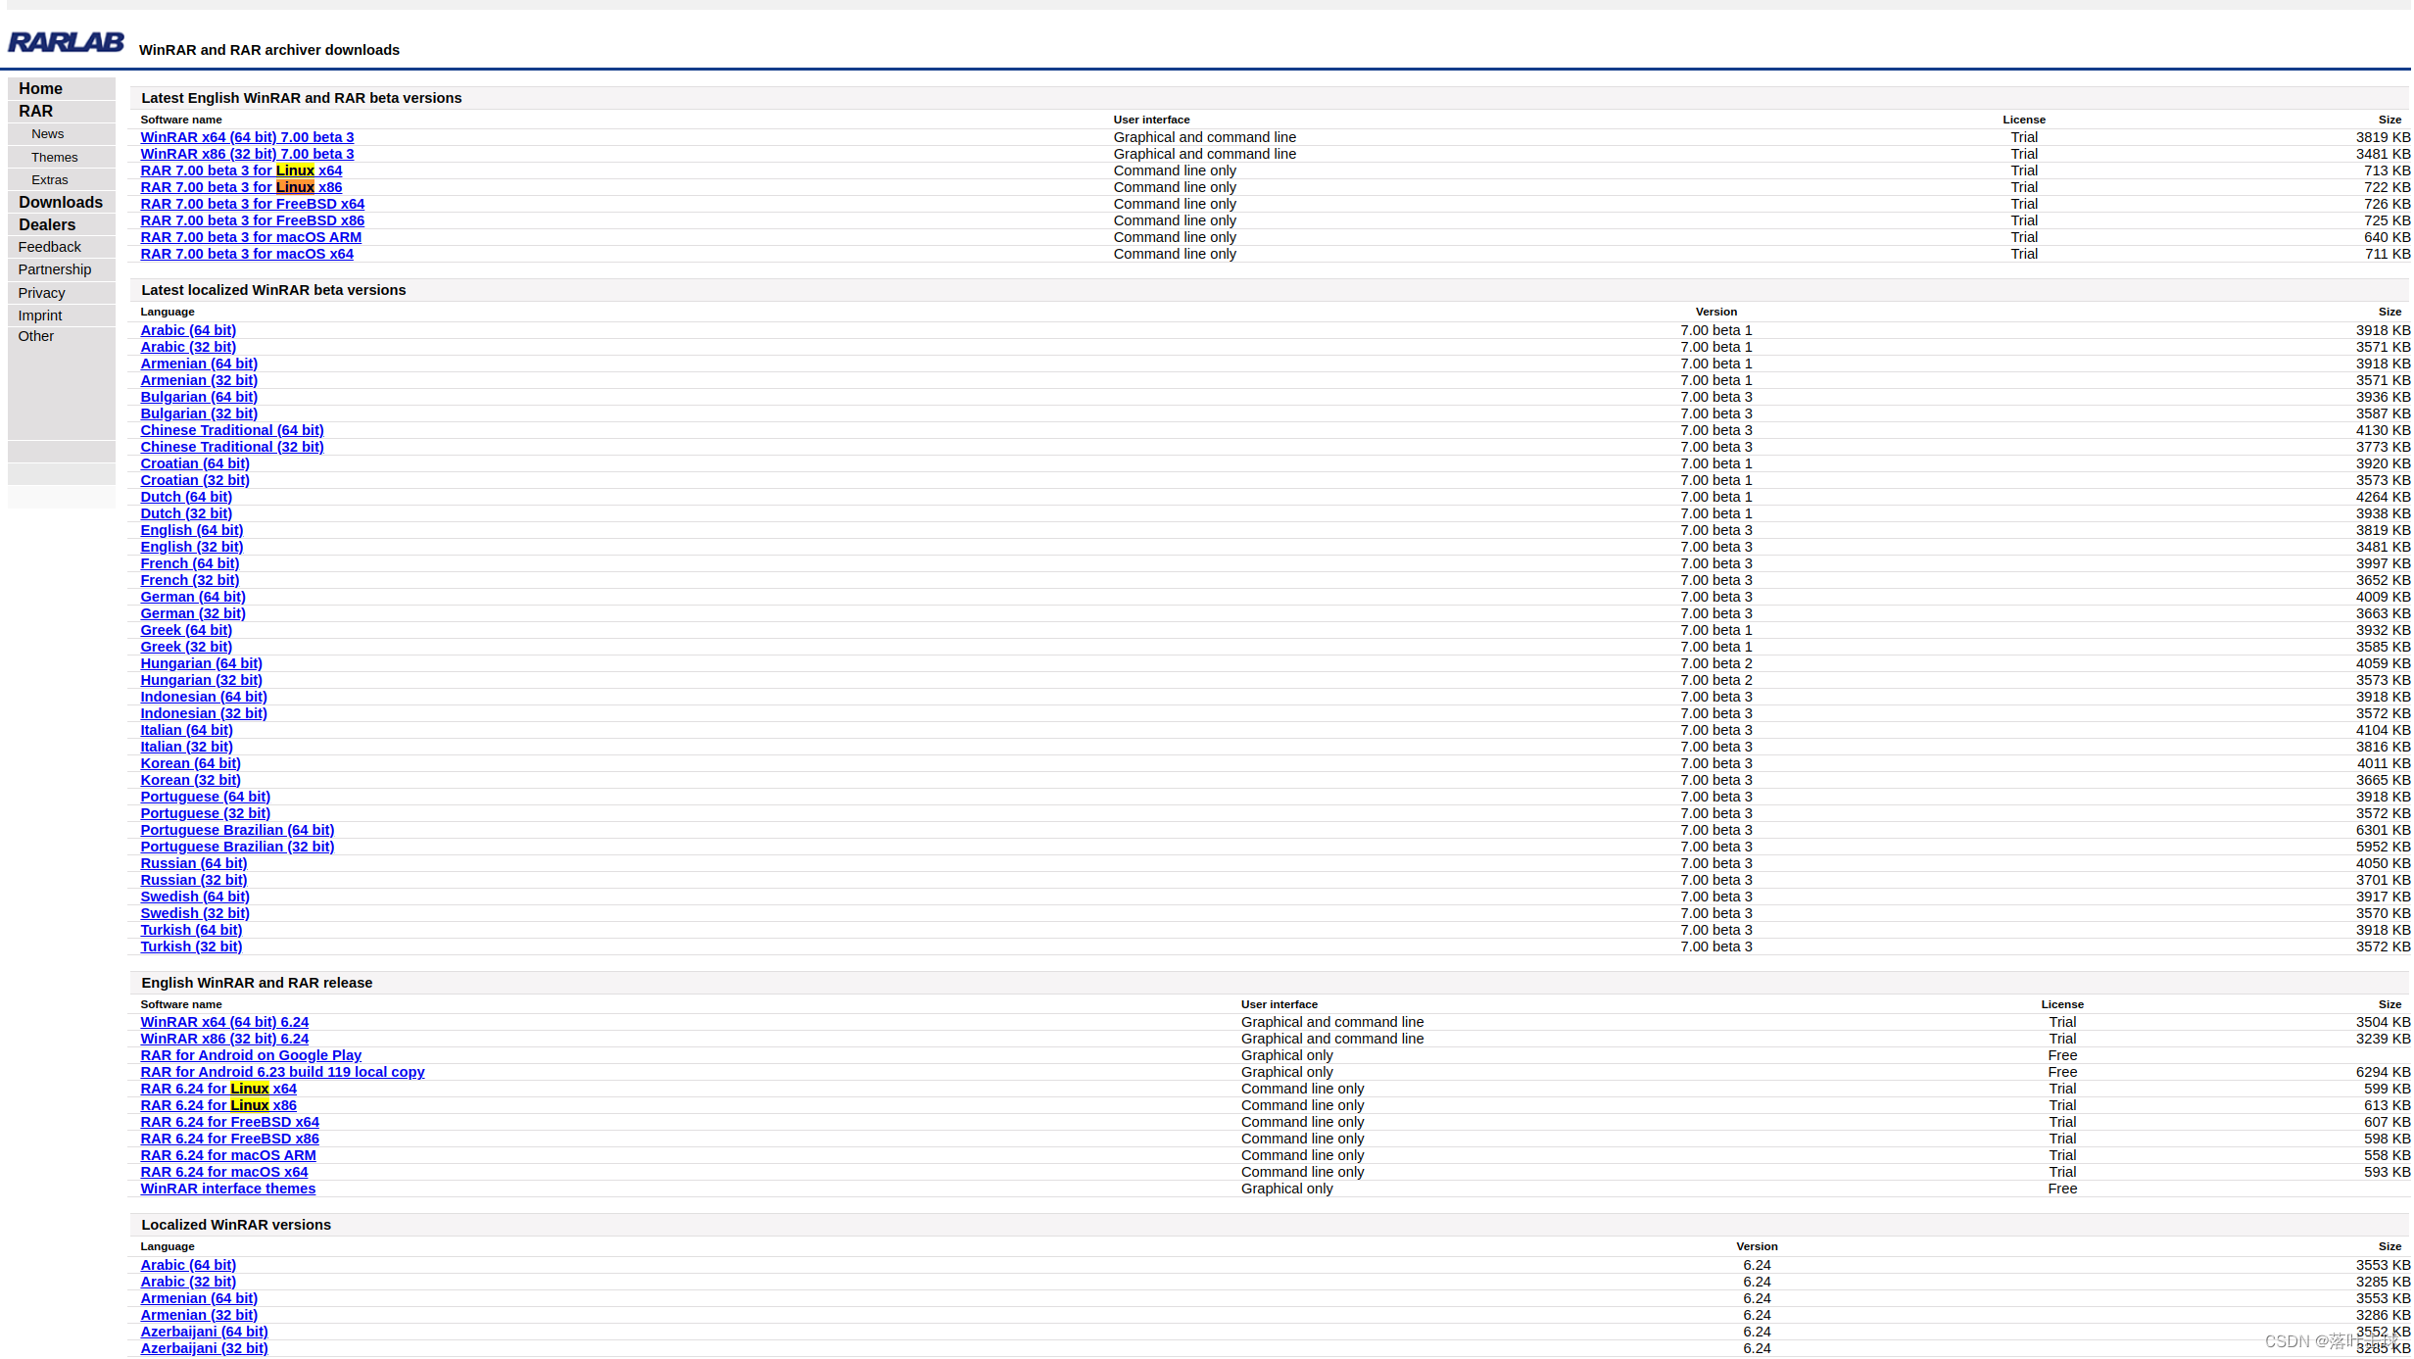Open Azerbaijani (64 bit) link

point(204,1332)
